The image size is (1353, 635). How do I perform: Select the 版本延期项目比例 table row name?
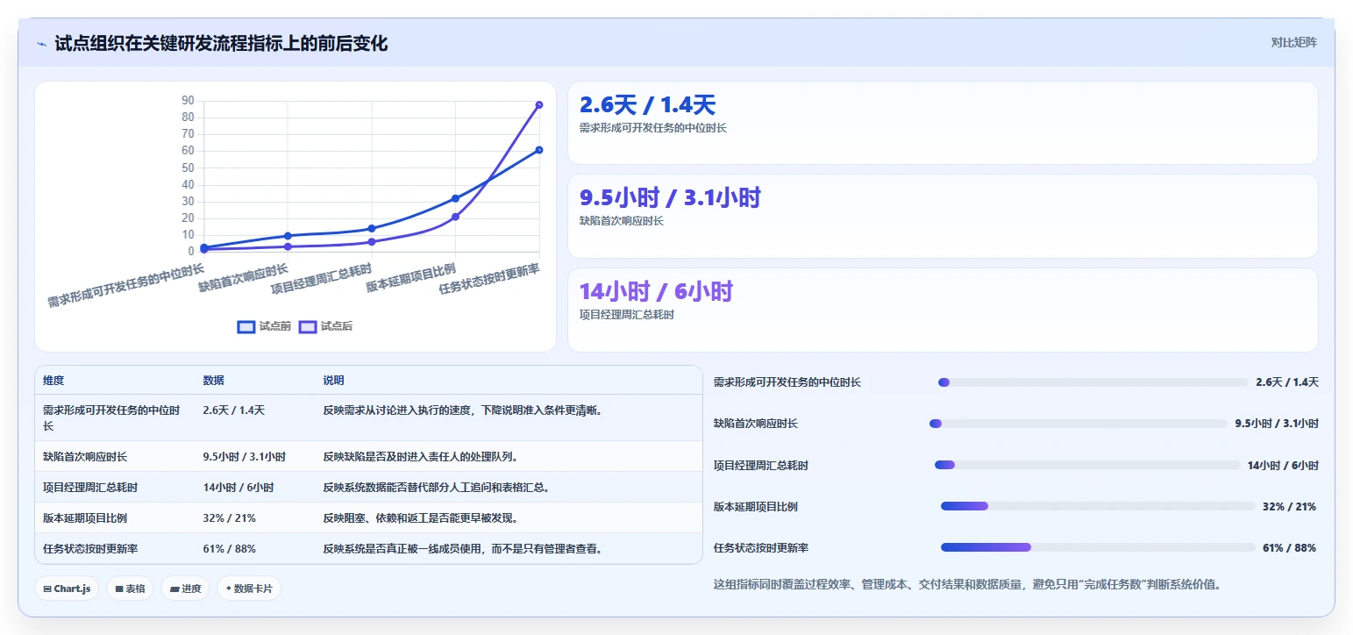coord(85,518)
